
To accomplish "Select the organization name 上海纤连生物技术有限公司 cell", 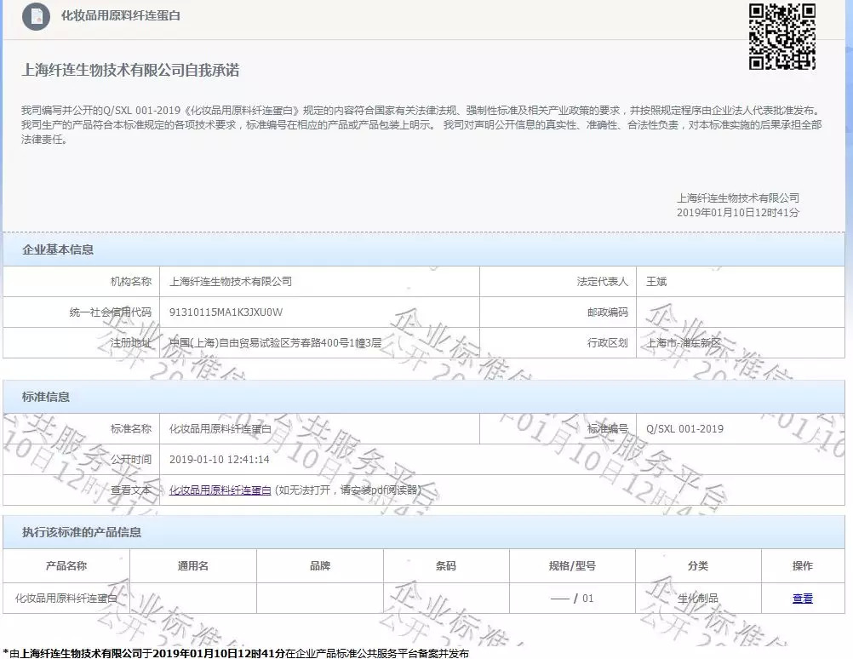I will (319, 281).
